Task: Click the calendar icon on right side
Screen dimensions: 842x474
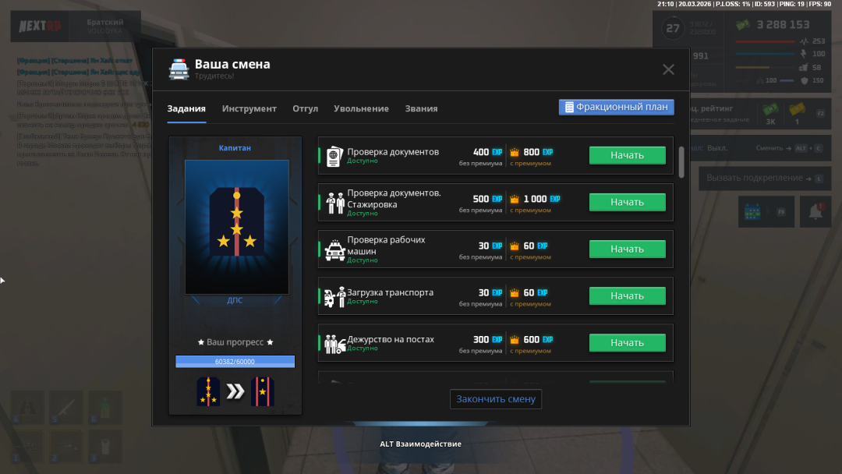Action: 752,211
